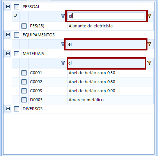The image size is (158, 156).
Task: Click yellow funnel icon under MATERIAIS
Action: pyautogui.click(x=149, y=63)
